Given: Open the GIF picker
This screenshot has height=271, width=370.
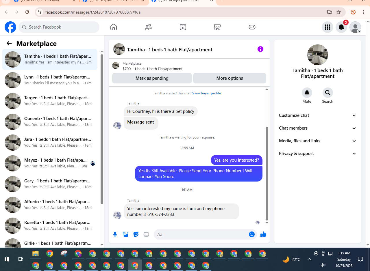Looking at the screenshot, I should click(146, 234).
